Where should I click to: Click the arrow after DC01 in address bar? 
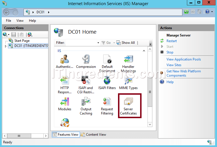tap(49, 12)
